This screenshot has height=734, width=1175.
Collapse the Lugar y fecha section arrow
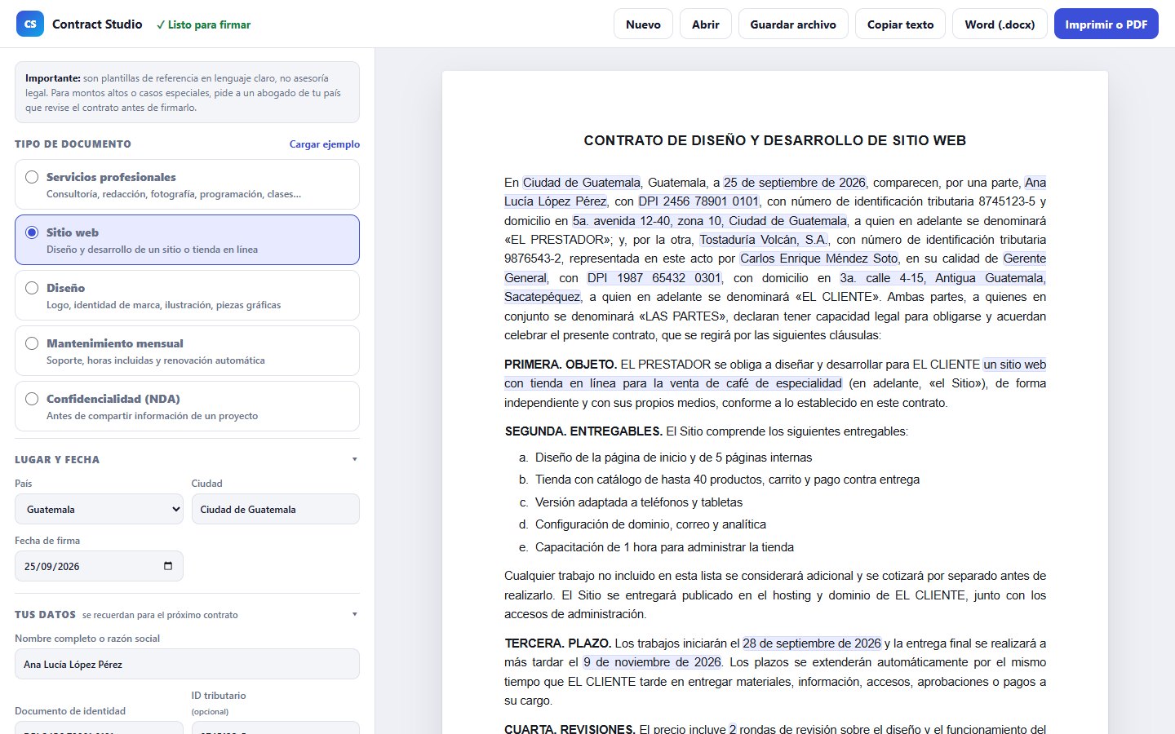(354, 459)
